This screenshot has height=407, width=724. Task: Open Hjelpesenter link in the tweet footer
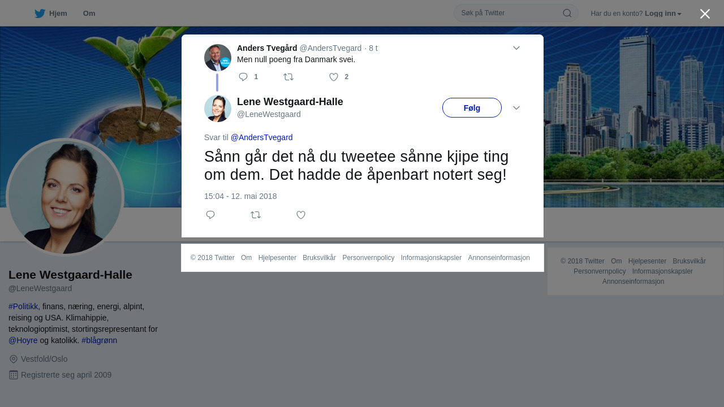pos(277,258)
